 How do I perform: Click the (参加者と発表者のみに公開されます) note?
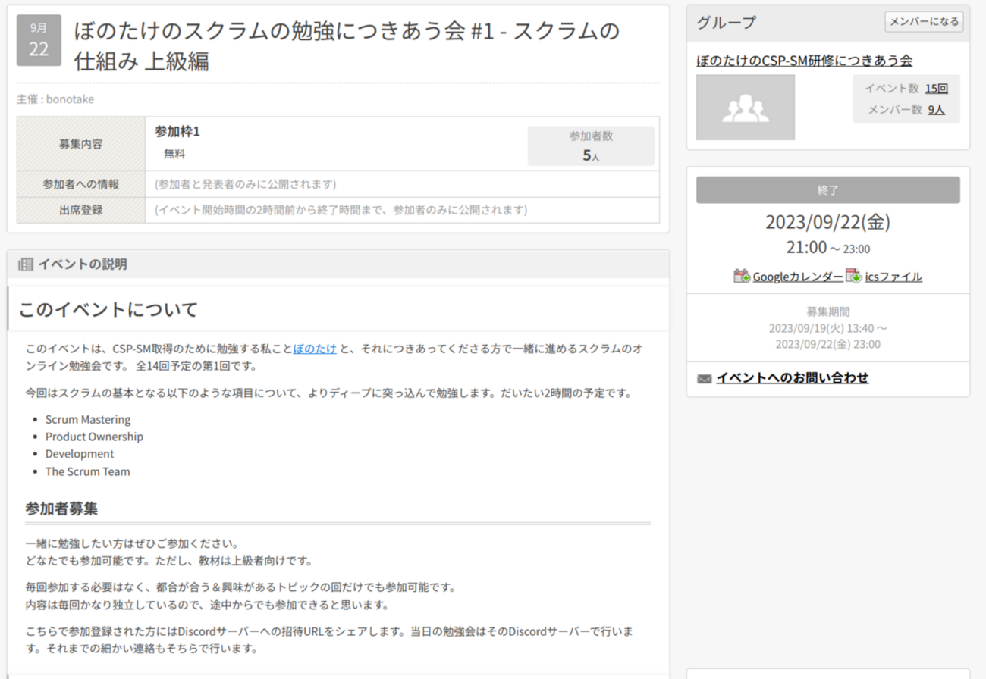(x=245, y=184)
